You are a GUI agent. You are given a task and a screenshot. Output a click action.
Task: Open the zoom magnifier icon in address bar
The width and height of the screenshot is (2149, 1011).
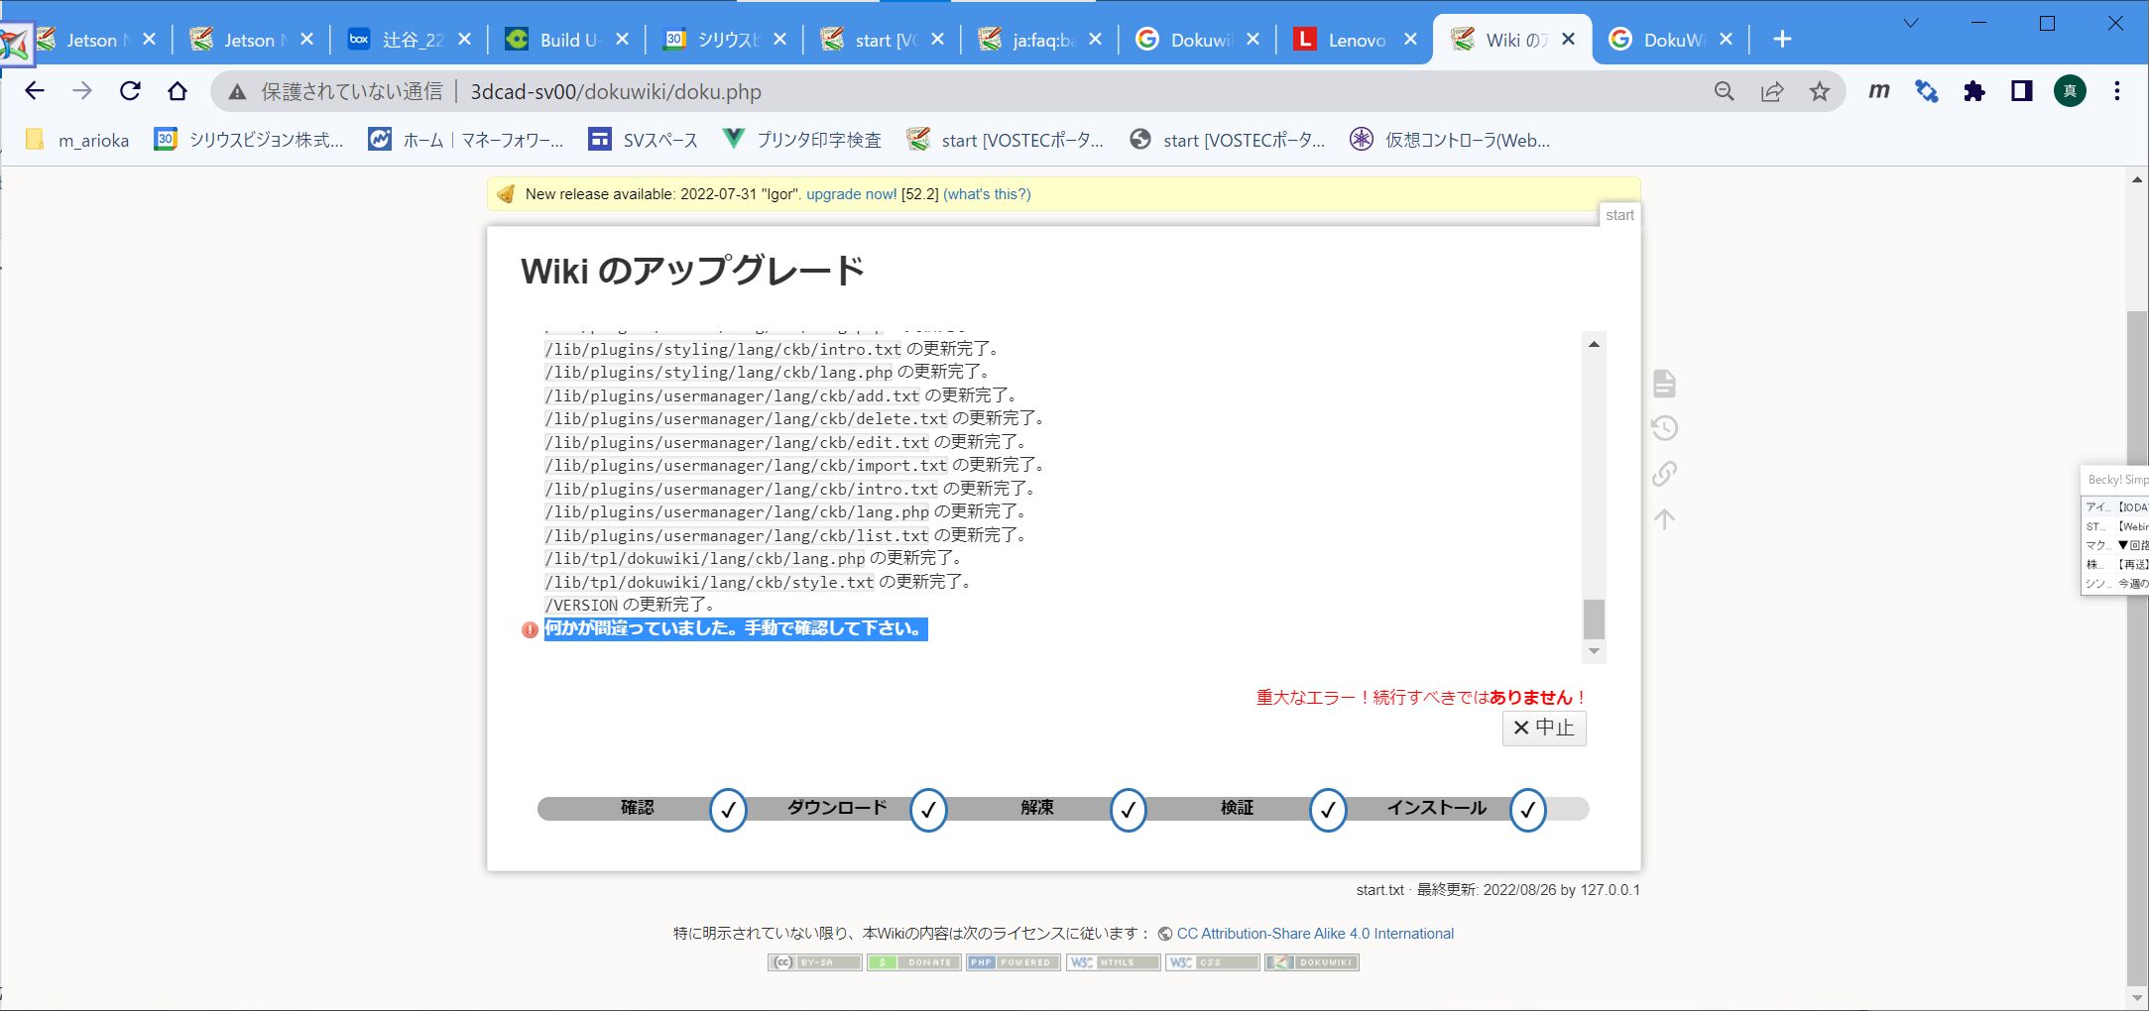[1724, 91]
